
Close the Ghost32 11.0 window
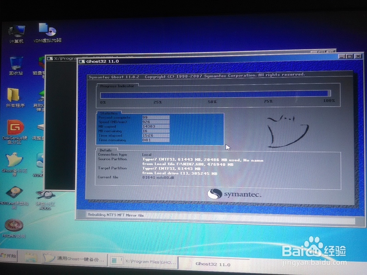point(358,56)
